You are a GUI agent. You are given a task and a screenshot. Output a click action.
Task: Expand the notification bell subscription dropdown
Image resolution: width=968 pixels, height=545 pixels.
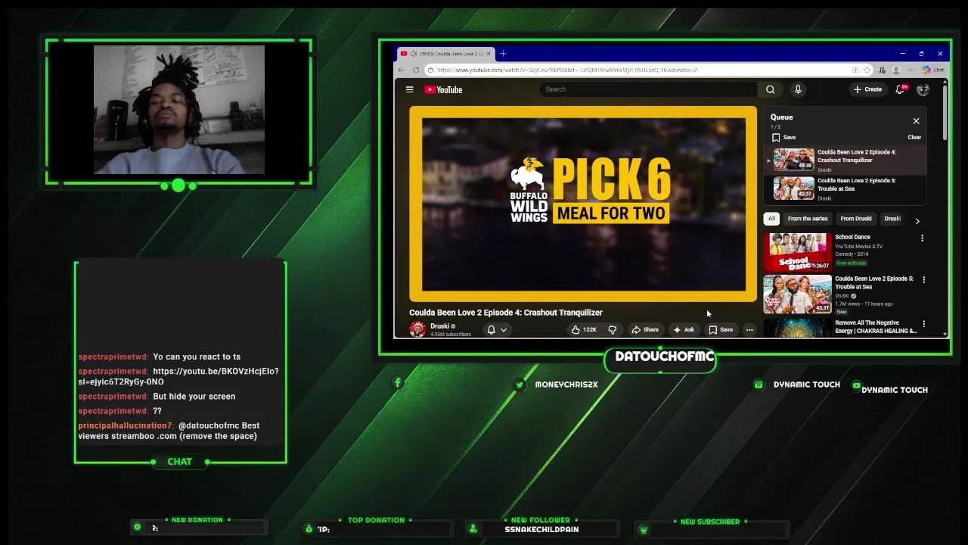pyautogui.click(x=497, y=329)
